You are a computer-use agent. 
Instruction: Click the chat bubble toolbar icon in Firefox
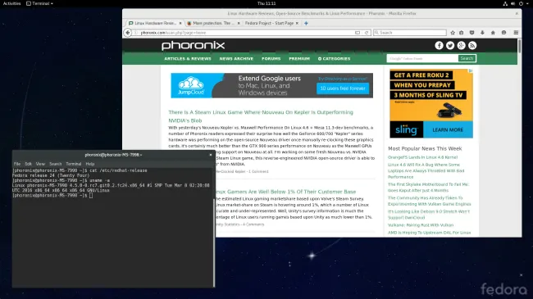503,33
